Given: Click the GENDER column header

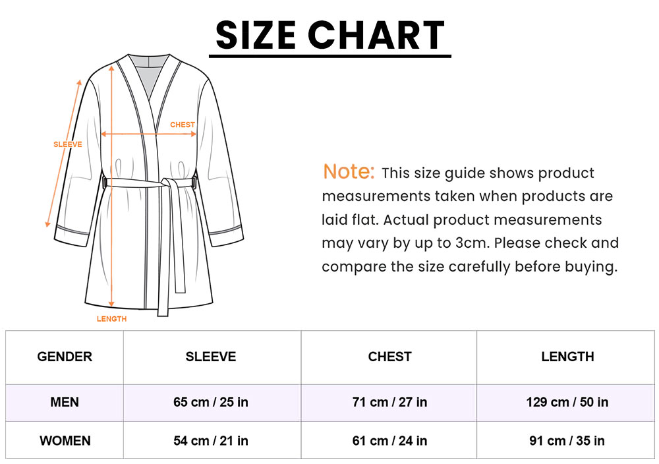Looking at the screenshot, I should 65,357.
